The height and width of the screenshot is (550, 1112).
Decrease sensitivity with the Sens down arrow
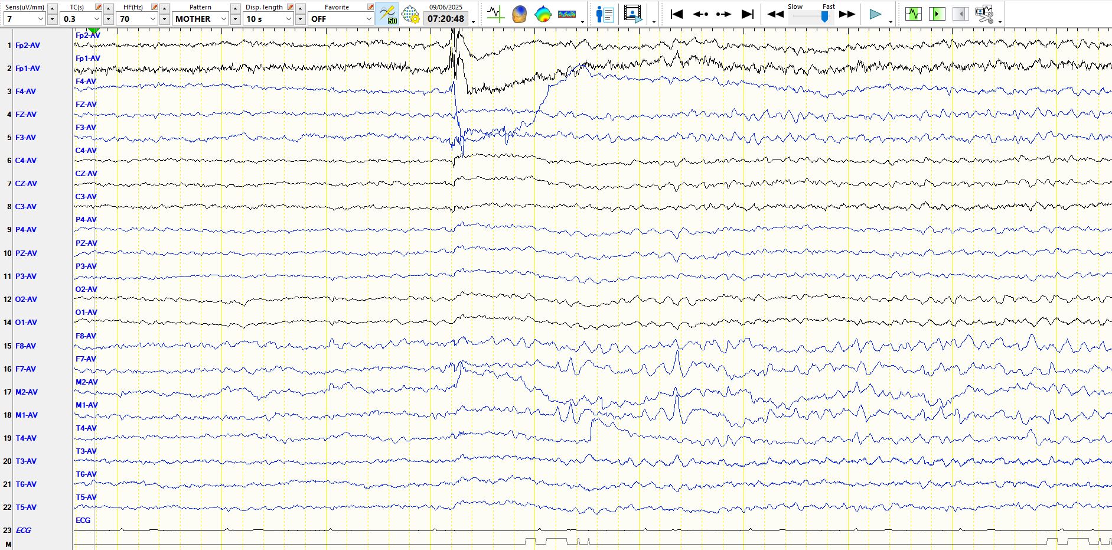click(52, 19)
